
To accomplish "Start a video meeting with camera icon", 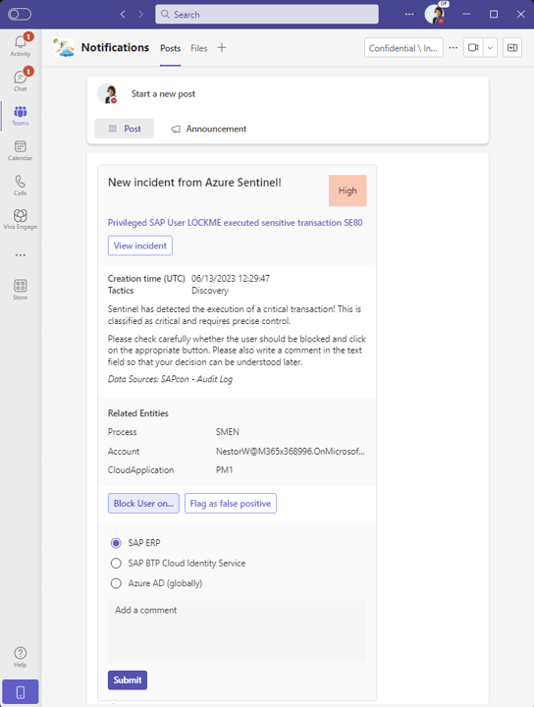I will pos(473,47).
